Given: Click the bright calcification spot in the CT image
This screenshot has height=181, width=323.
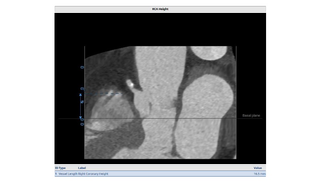Looking at the screenshot, I should click(130, 84).
